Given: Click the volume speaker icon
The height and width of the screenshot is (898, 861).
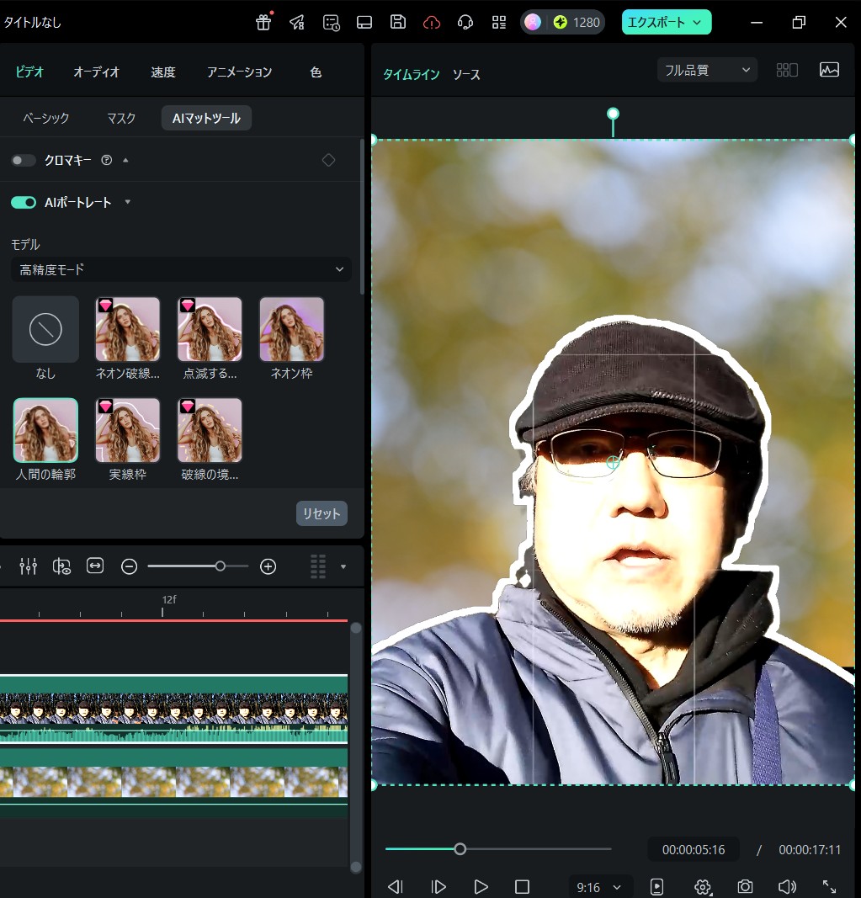Looking at the screenshot, I should (x=787, y=887).
